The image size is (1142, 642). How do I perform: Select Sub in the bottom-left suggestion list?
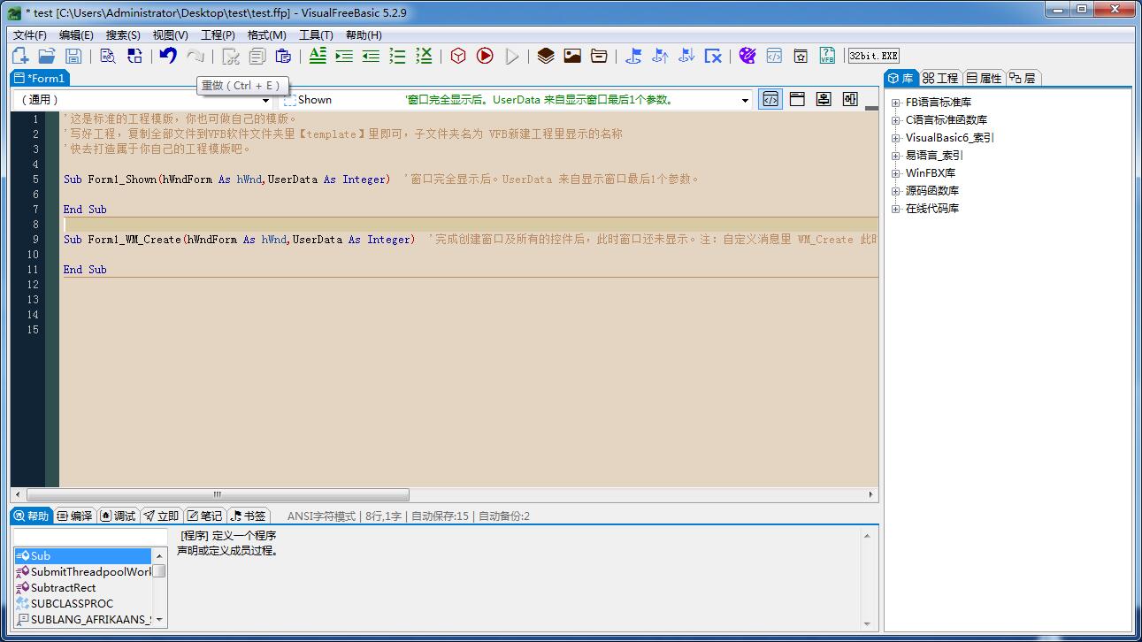point(40,555)
